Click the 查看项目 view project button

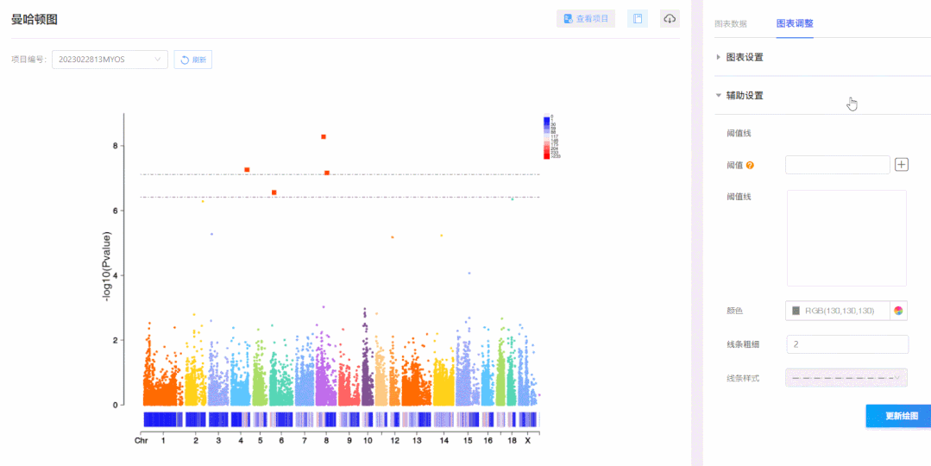(586, 19)
